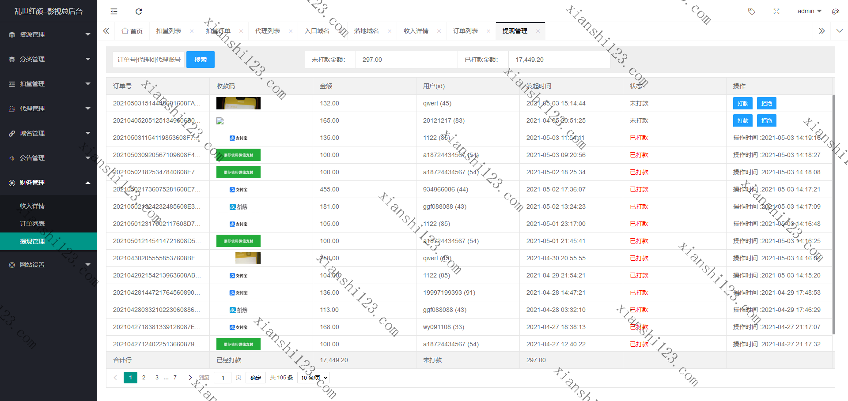
Task: Click the next page arrow
Action: click(x=190, y=378)
